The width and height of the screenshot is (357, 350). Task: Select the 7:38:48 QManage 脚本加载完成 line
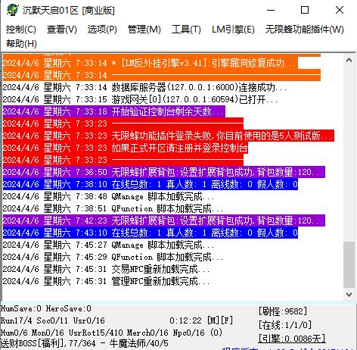click(x=108, y=196)
